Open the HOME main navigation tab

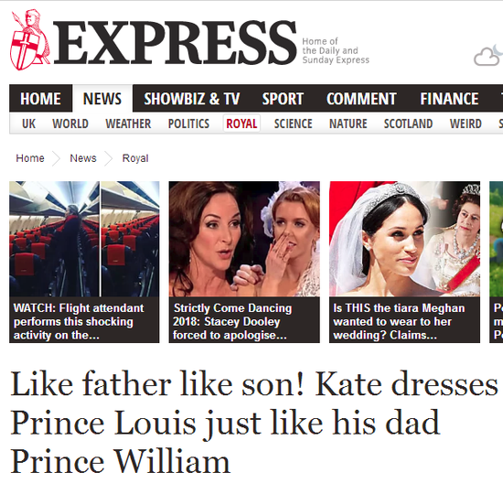click(40, 99)
